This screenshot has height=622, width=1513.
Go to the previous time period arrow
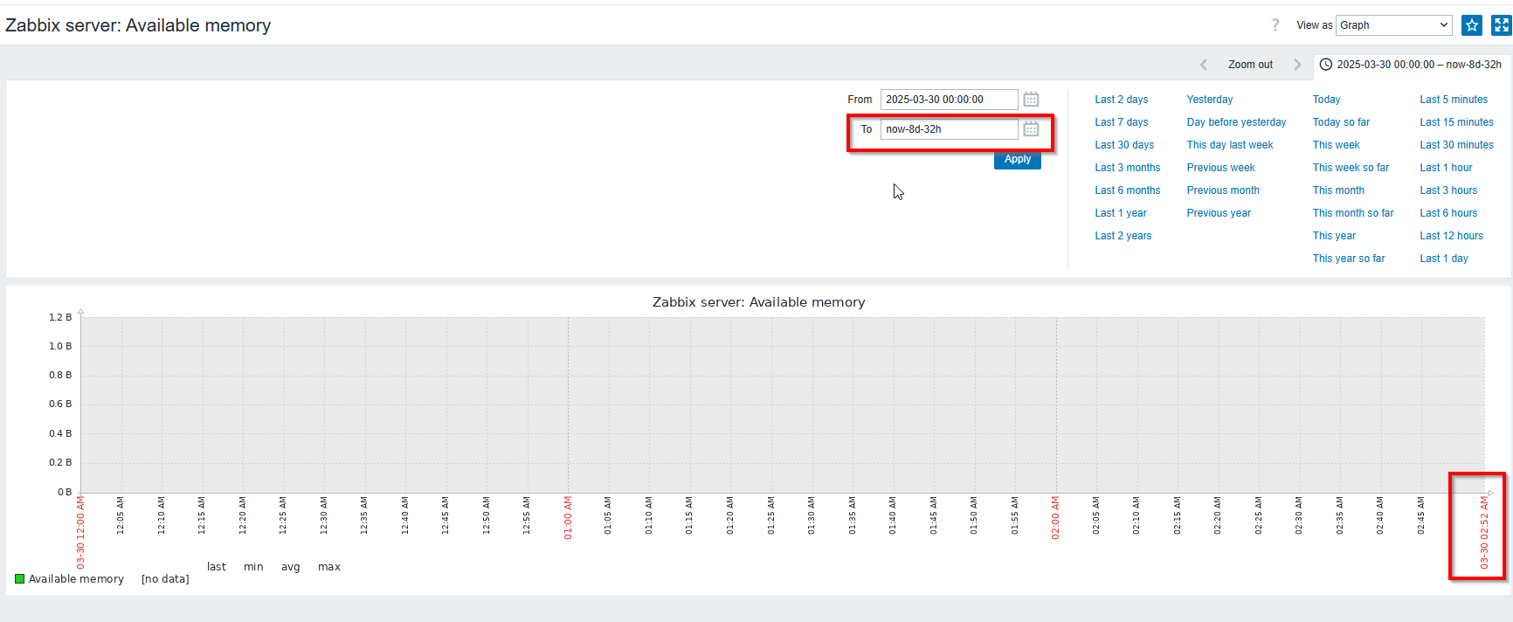1204,65
